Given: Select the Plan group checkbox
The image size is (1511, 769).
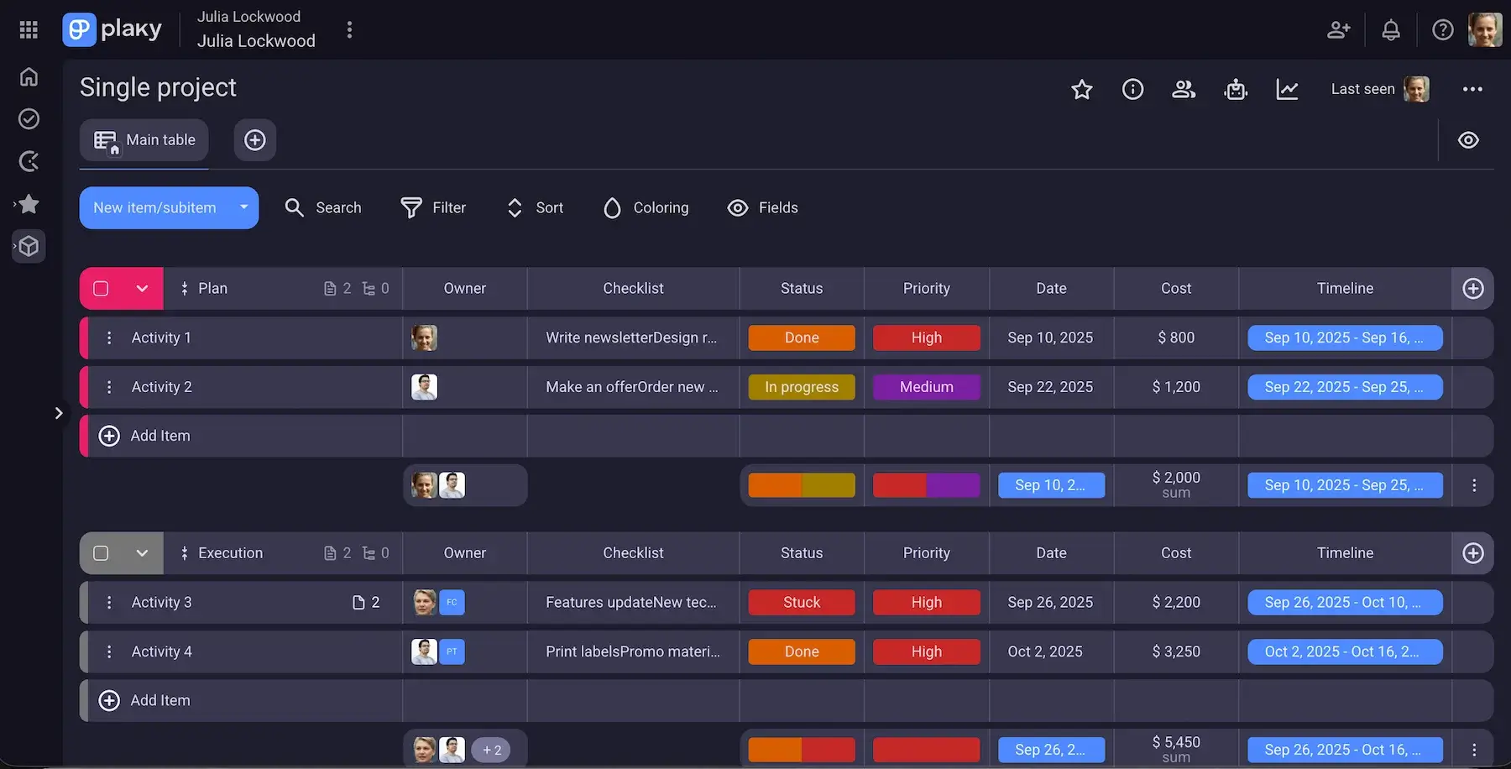Looking at the screenshot, I should pyautogui.click(x=100, y=288).
